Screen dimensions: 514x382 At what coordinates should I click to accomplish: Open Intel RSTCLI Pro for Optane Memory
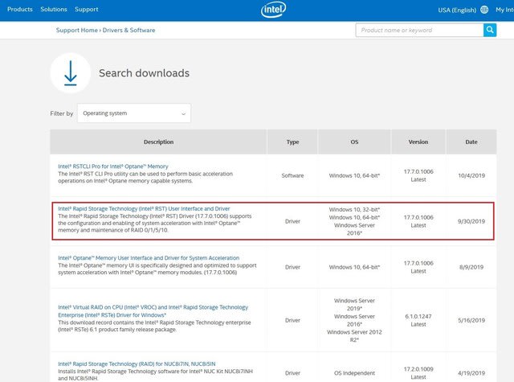coord(113,166)
